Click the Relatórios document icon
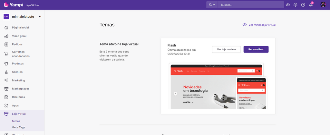This screenshot has height=135, width=330. click(x=6, y=97)
